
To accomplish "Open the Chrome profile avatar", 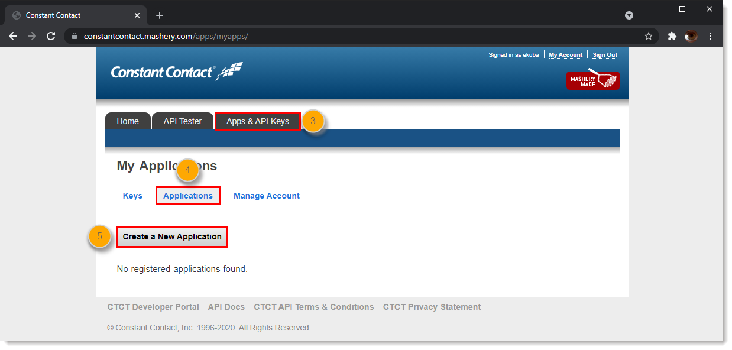I will pos(691,36).
